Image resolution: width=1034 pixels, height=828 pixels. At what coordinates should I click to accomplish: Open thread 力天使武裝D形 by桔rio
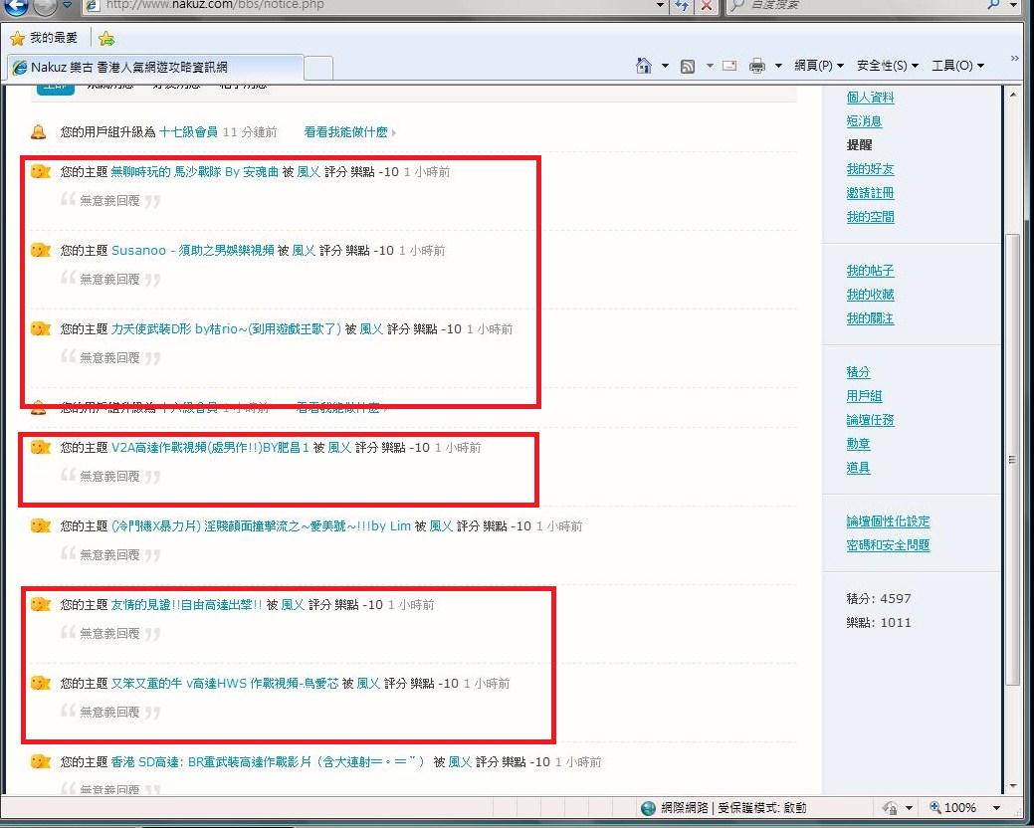pyautogui.click(x=226, y=329)
